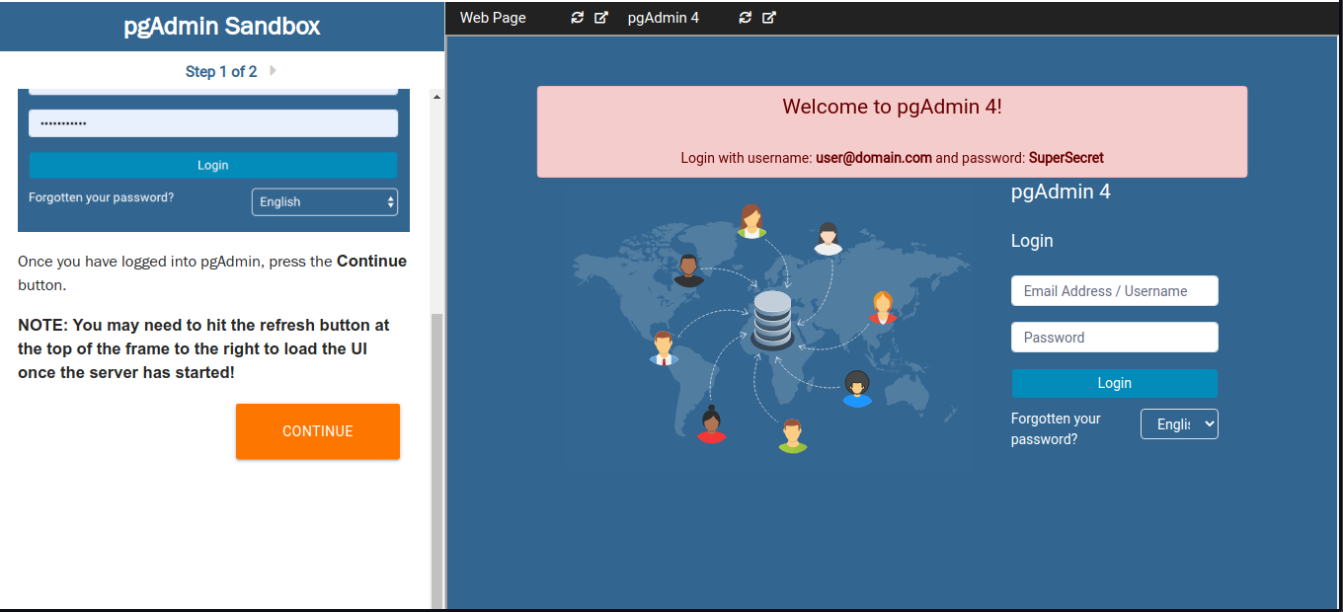Go to next step arrow
This screenshot has height=612, width=1343.
273,71
